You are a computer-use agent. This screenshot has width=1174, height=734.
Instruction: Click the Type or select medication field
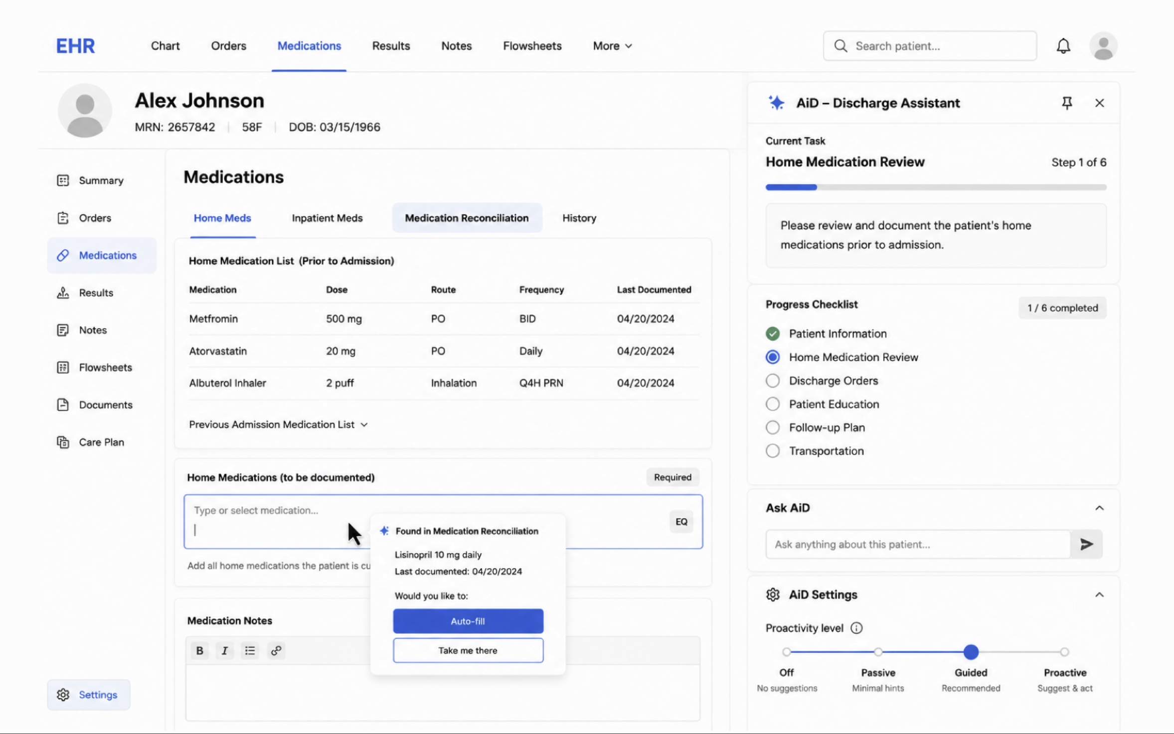tap(443, 522)
